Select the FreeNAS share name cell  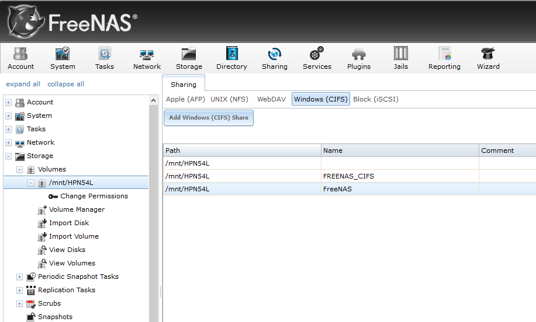(x=400, y=189)
